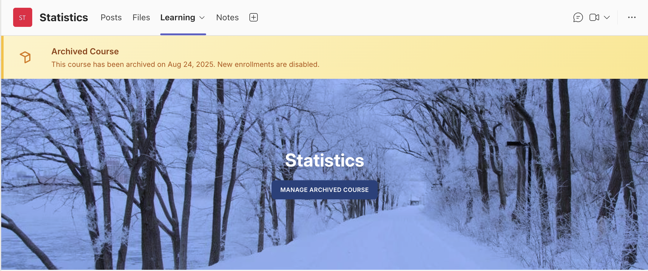Add a new tab with plus icon
Screen dimensions: 648x271
click(254, 17)
